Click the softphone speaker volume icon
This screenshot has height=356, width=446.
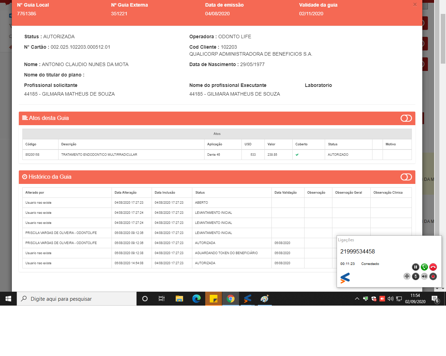(424, 276)
